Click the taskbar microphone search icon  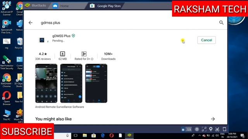click(x=67, y=136)
